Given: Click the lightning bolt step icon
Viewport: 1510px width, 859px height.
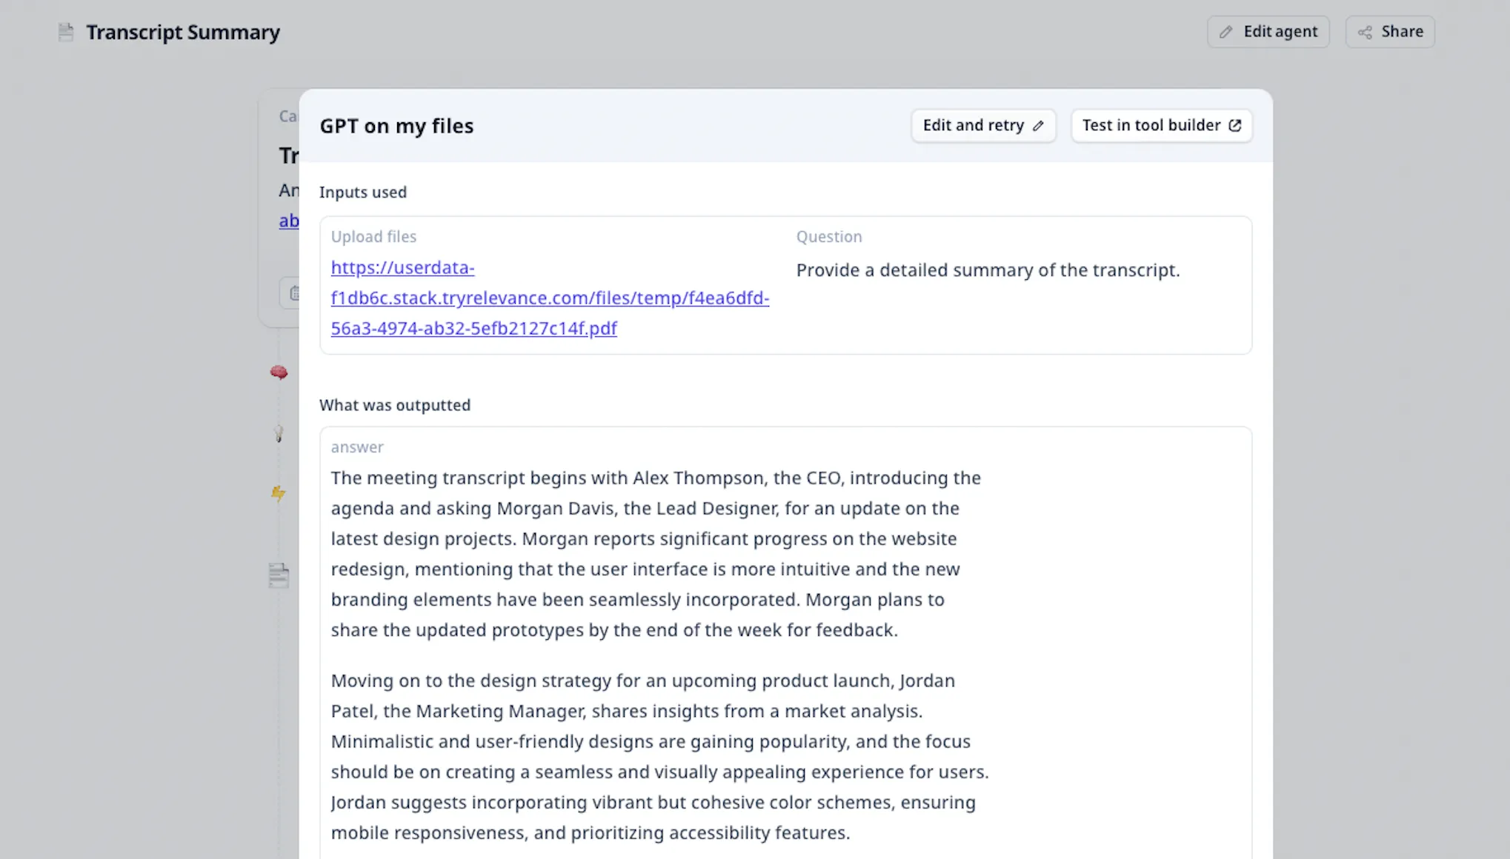Looking at the screenshot, I should pyautogui.click(x=278, y=493).
